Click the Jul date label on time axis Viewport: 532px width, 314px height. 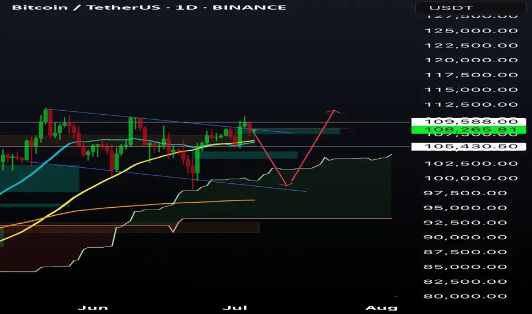(235, 308)
